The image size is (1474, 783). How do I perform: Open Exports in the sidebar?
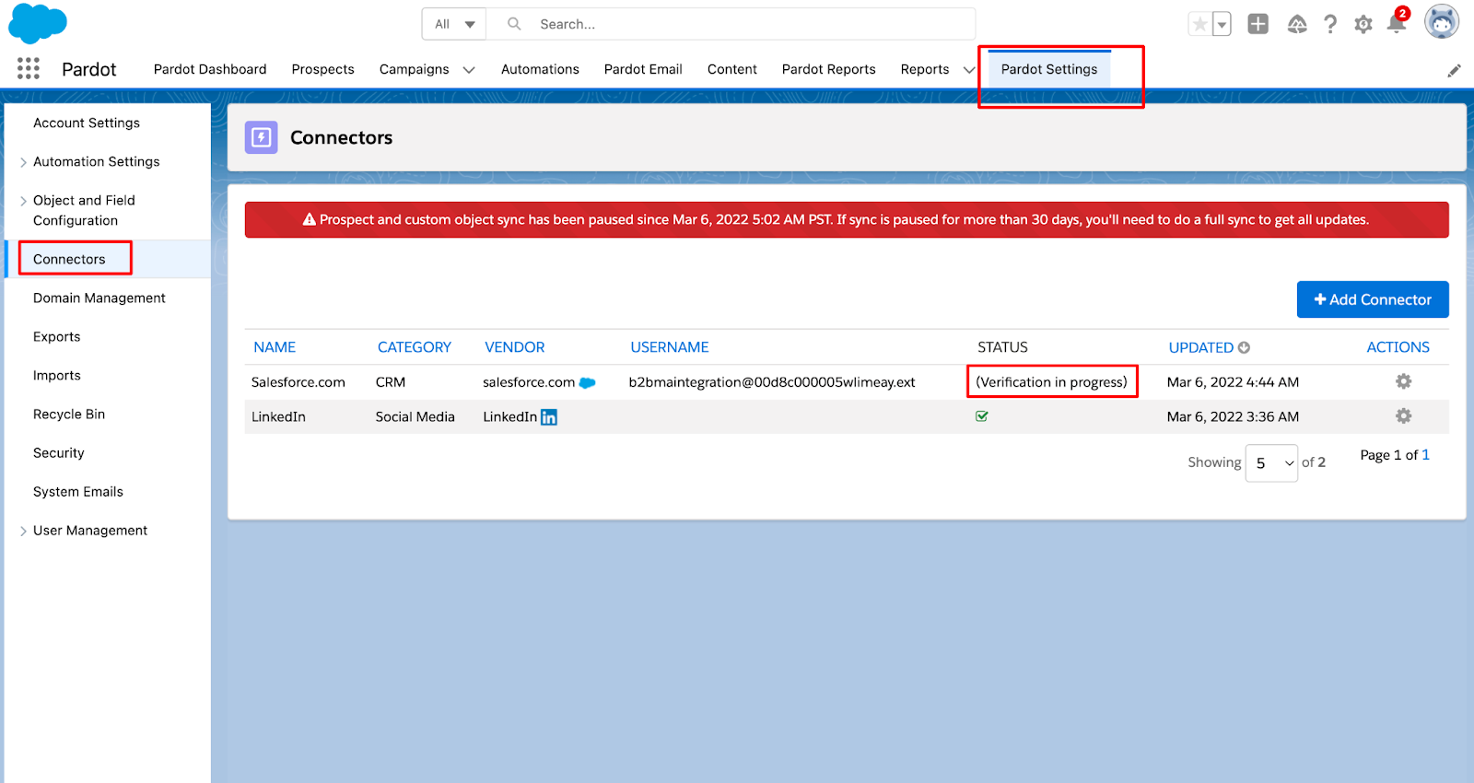point(57,336)
